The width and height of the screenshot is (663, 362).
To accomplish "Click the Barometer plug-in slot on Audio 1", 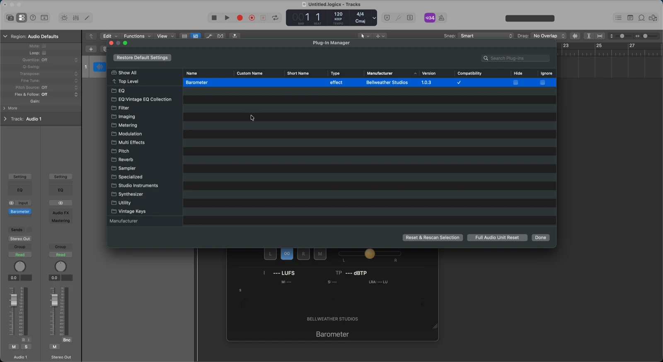I will (x=20, y=212).
